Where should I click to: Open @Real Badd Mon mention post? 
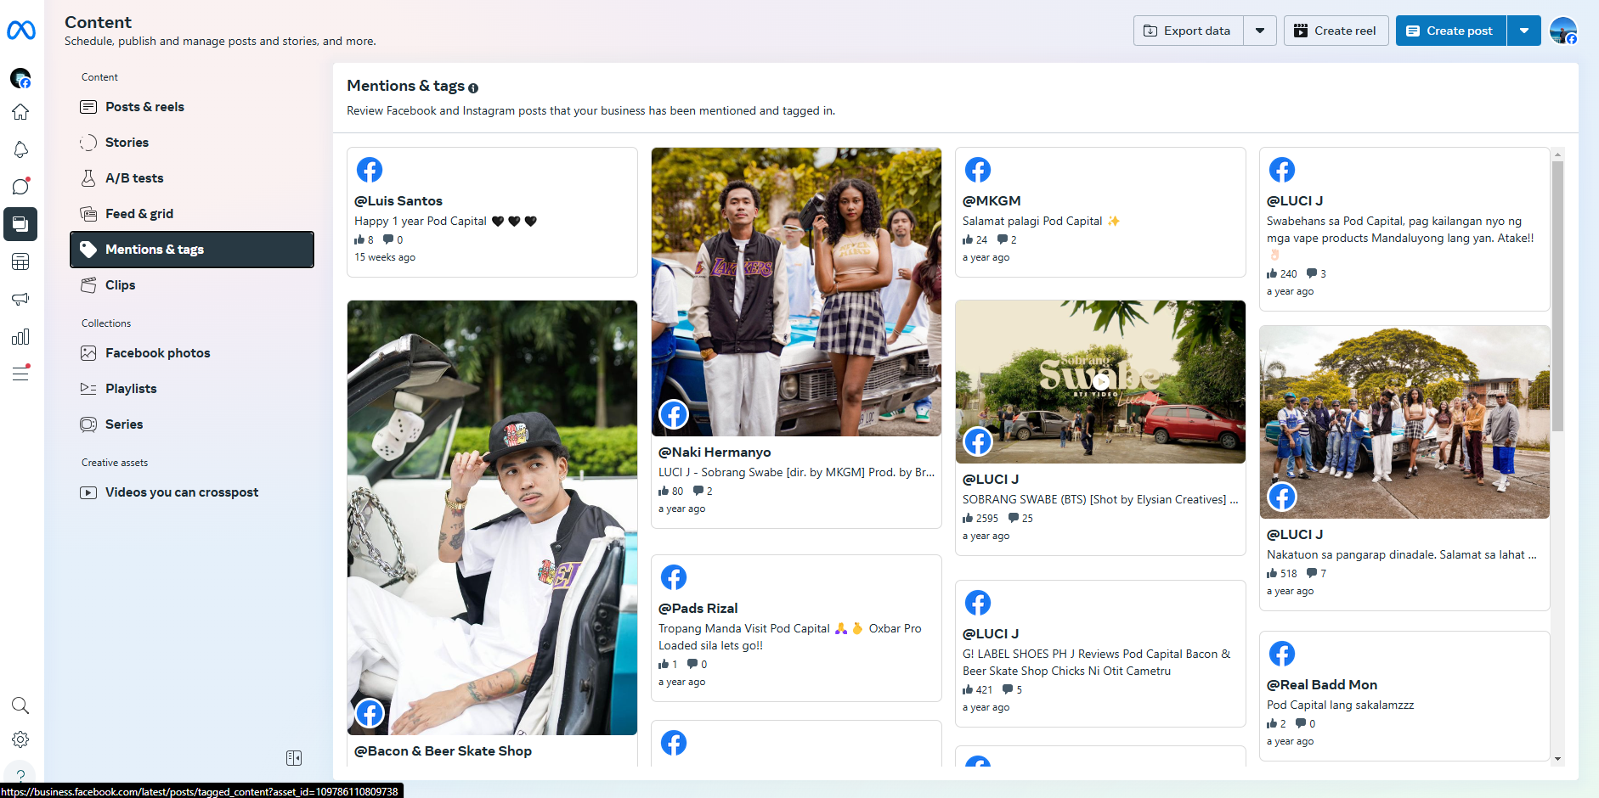tap(1322, 685)
